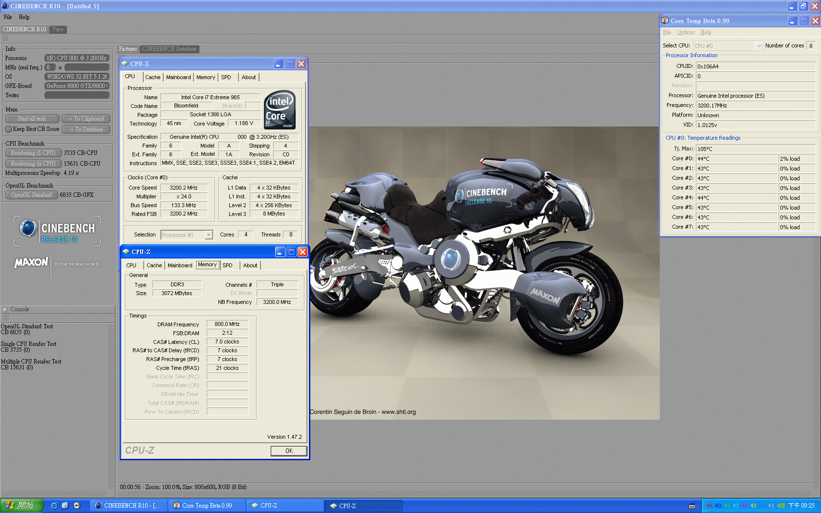Select the Pictures tab
Image resolution: width=821 pixels, height=513 pixels.
click(128, 49)
